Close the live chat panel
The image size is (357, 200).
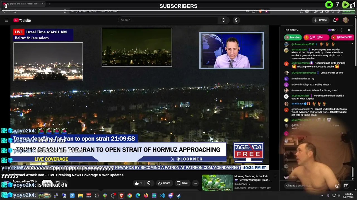coord(349,30)
